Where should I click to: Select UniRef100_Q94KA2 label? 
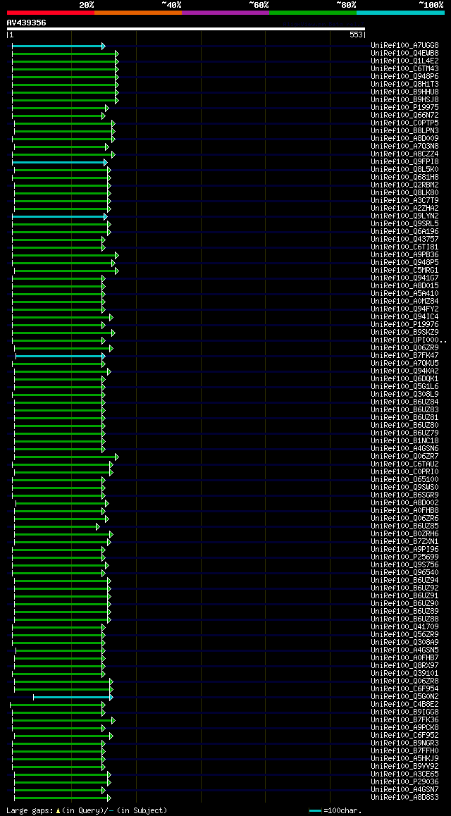coord(404,371)
